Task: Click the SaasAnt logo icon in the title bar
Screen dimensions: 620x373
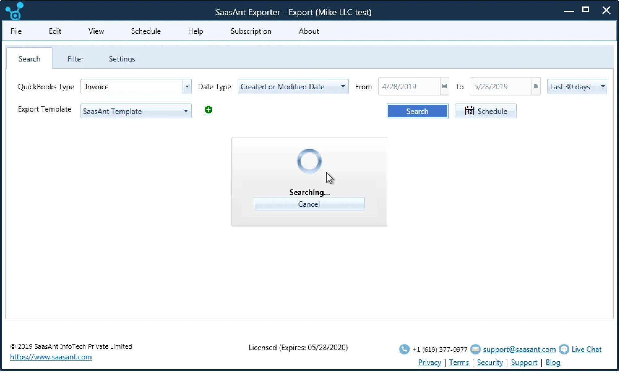Action: (15, 11)
